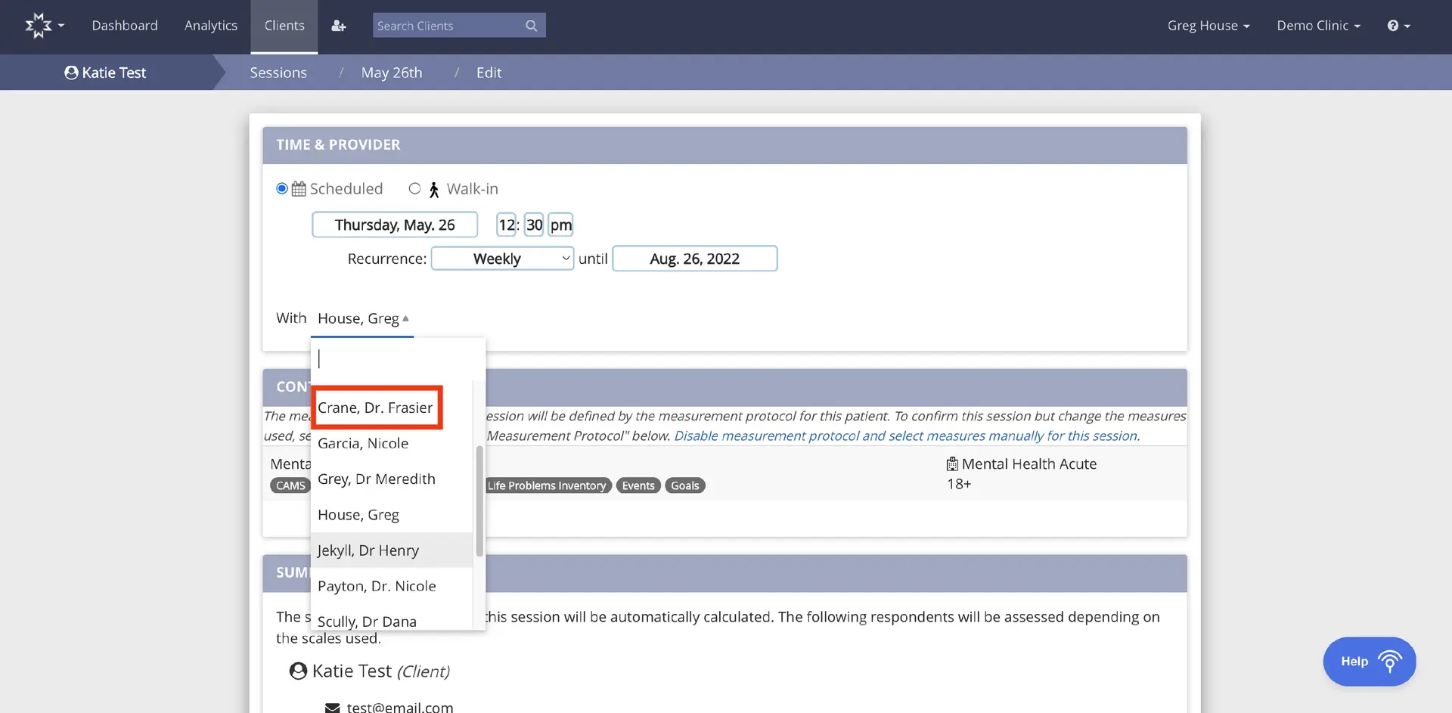This screenshot has width=1452, height=713.
Task: Select the Scheduled radio button
Action: coord(282,189)
